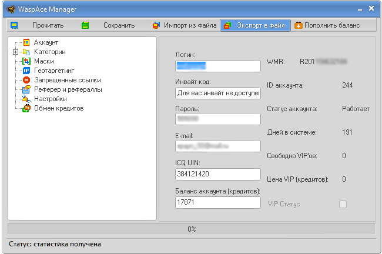
Task: Click the Импорт из файла icon
Action: 156,25
